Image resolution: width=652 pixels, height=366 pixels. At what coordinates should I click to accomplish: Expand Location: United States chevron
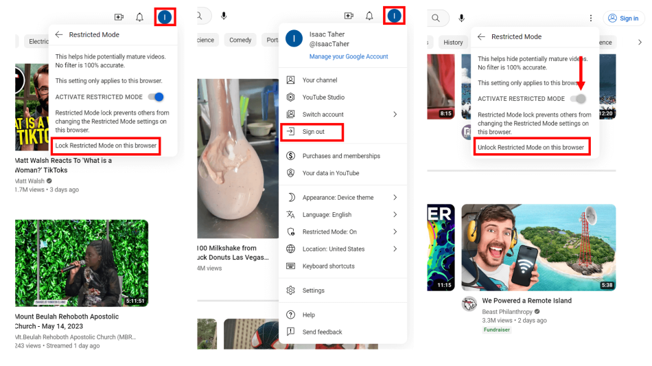(395, 249)
